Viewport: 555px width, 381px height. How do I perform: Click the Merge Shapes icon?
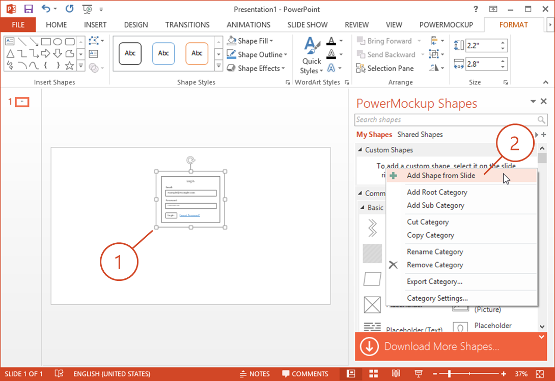click(x=94, y=68)
